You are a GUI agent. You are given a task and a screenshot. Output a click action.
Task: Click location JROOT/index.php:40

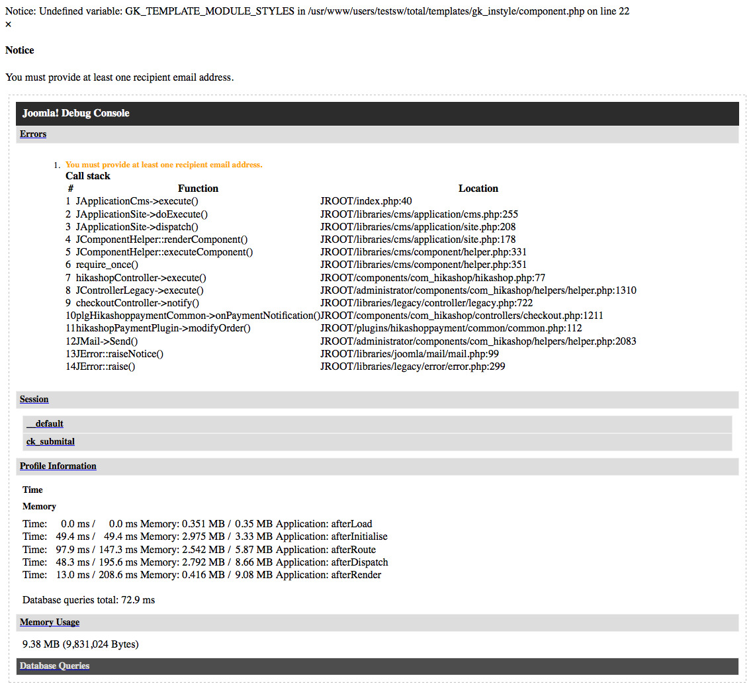click(366, 201)
